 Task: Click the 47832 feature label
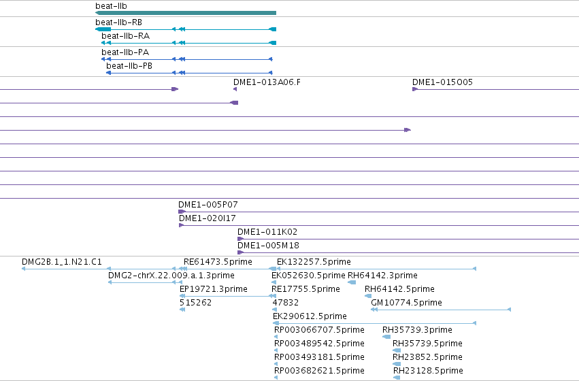(286, 303)
